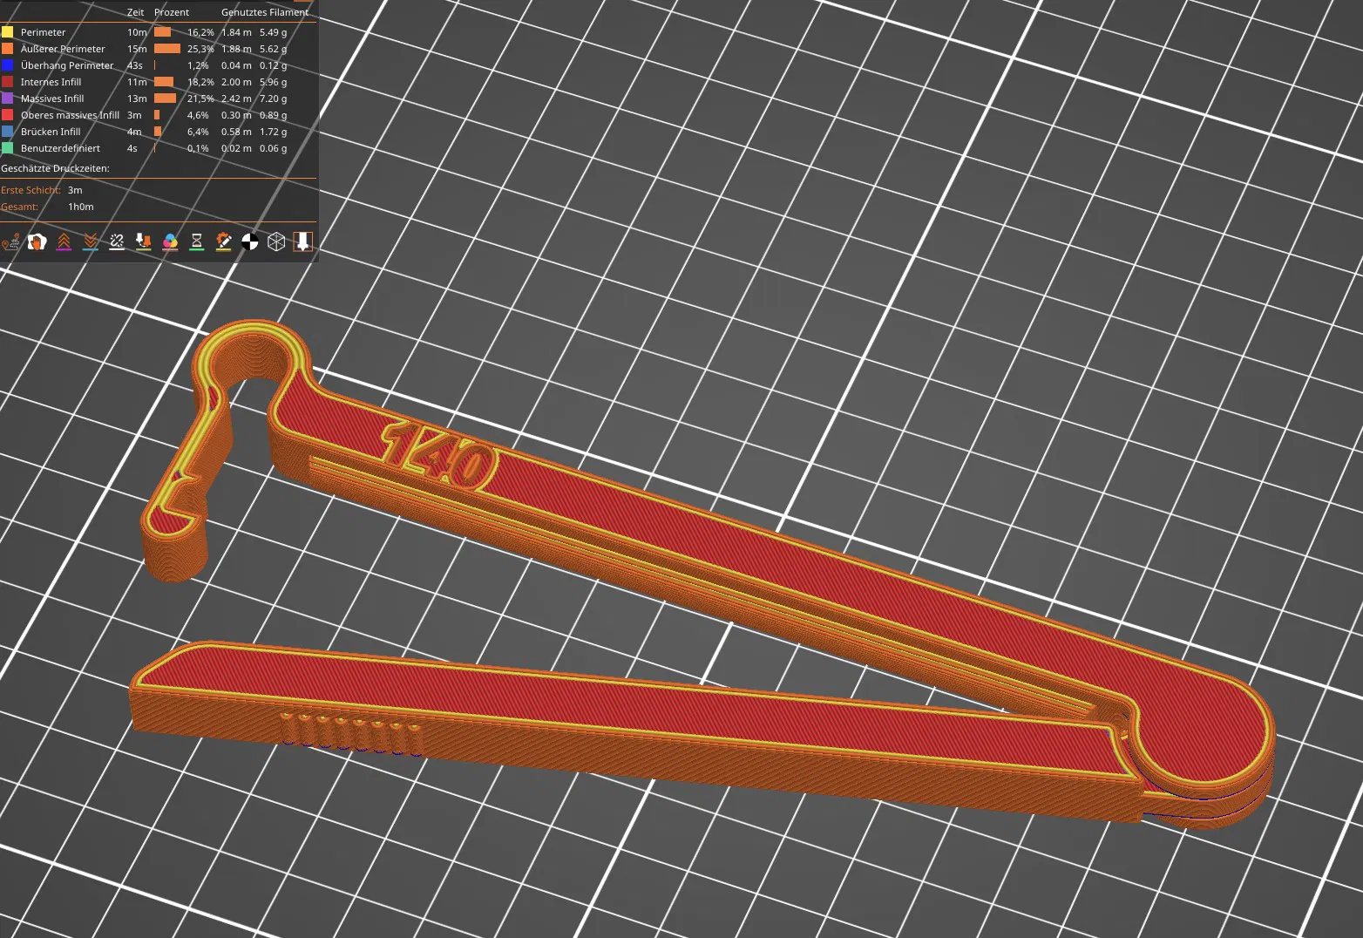Screen dimensions: 1363x938
Task: Click the 0.89 g Oberes Infill weight
Action: (273, 115)
